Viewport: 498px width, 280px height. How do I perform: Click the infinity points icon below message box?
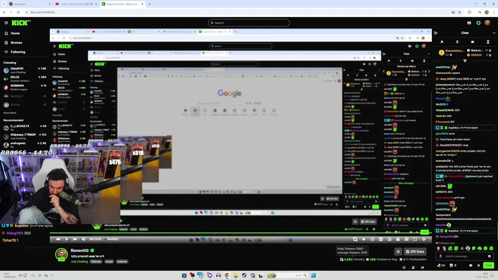tap(441, 266)
